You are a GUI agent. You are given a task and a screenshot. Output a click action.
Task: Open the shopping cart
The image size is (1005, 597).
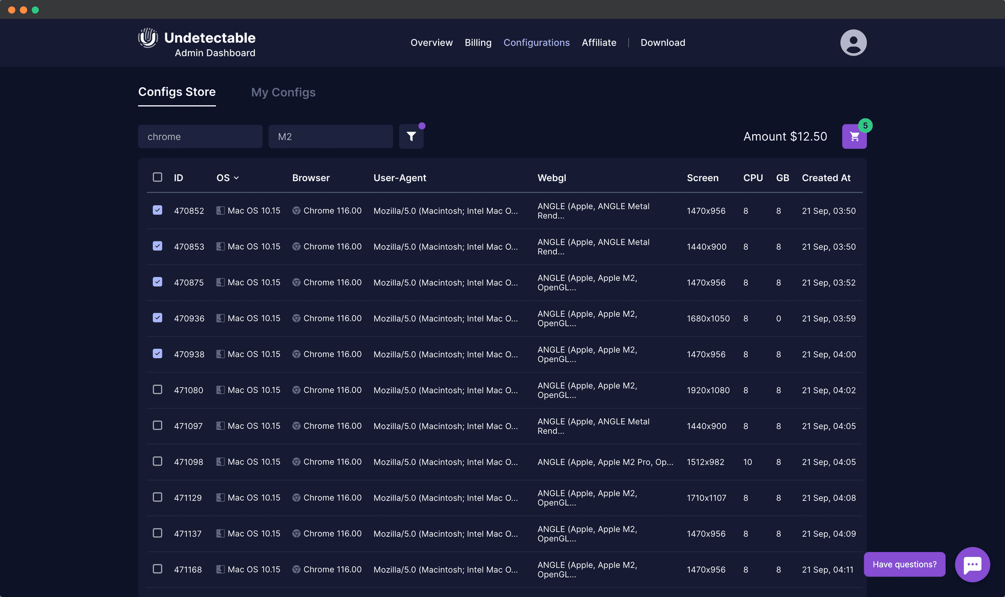coord(854,137)
